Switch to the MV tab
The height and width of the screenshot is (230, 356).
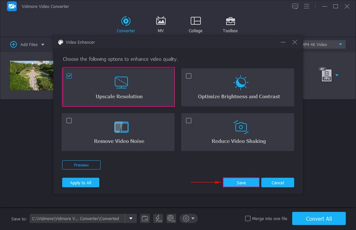pyautogui.click(x=161, y=24)
